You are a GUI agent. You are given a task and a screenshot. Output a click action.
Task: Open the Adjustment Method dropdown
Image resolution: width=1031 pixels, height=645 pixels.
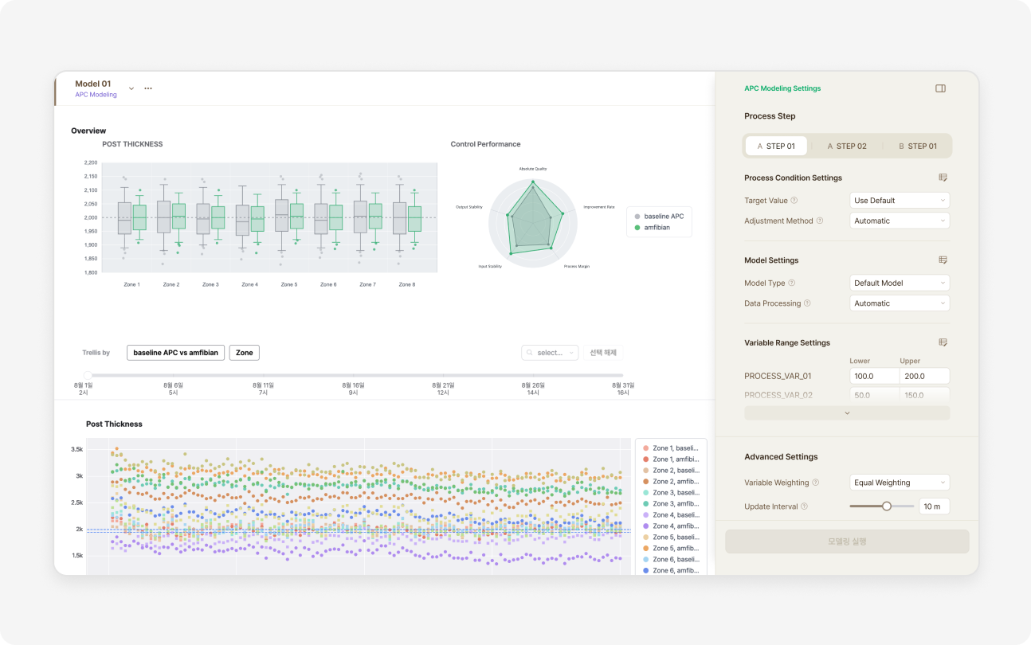[x=900, y=221]
